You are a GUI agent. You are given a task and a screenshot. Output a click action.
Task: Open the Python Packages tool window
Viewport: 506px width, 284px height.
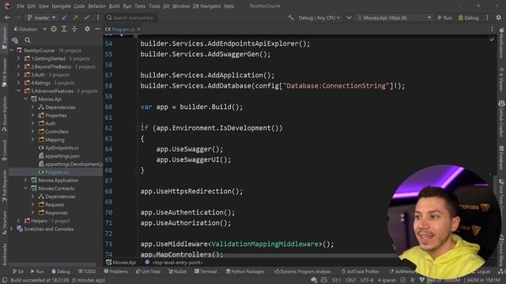pos(244,271)
